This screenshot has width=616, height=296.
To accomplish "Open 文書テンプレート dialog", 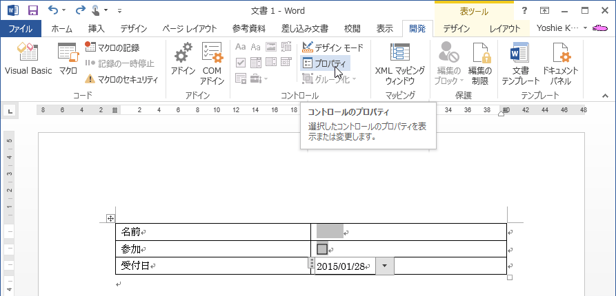I will (521, 64).
